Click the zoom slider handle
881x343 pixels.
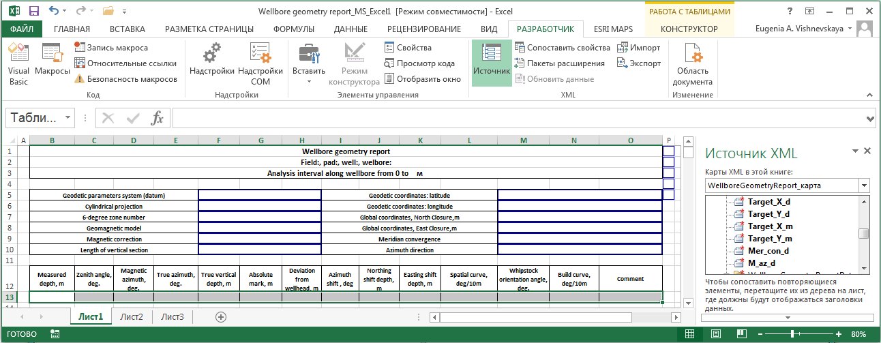click(x=792, y=334)
